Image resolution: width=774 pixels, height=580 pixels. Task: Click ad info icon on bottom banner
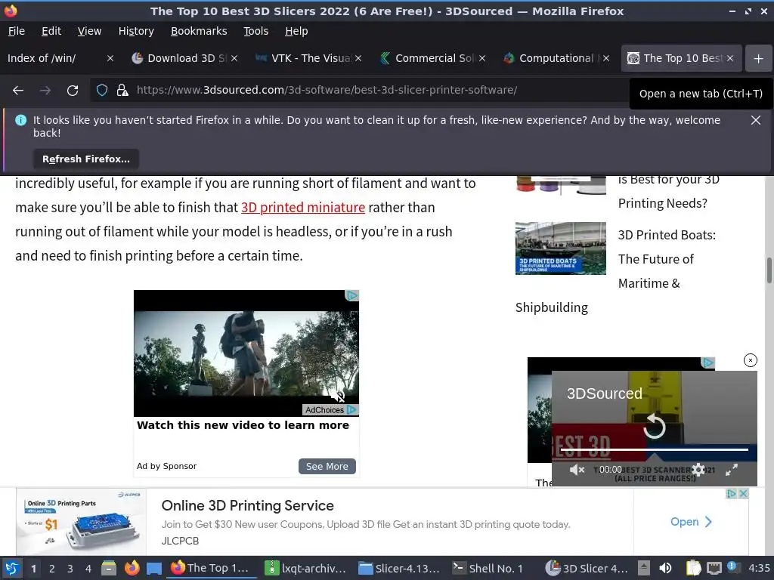[x=732, y=493]
